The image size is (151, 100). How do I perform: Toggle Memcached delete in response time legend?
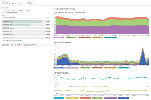(72, 68)
